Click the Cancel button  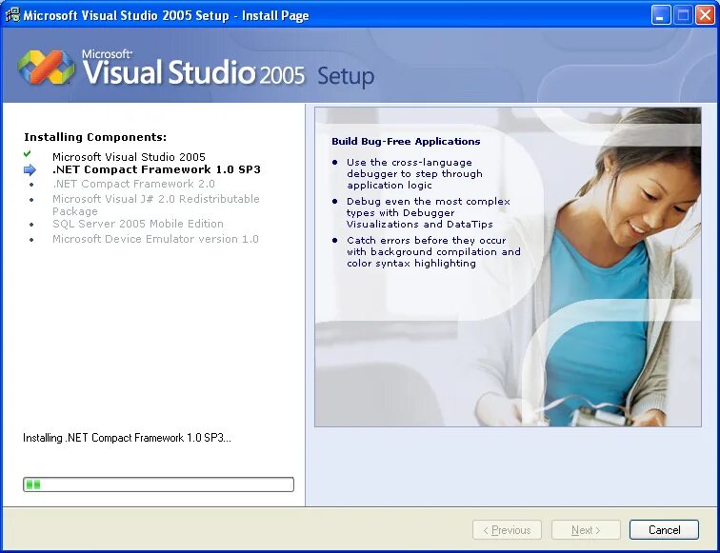click(664, 530)
